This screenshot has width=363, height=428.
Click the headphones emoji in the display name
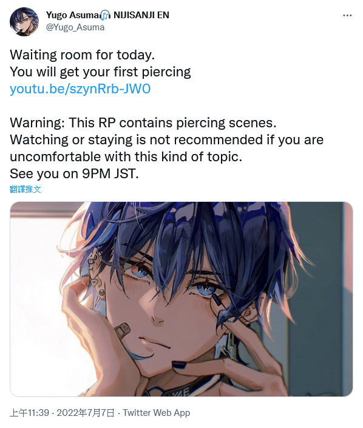point(105,15)
